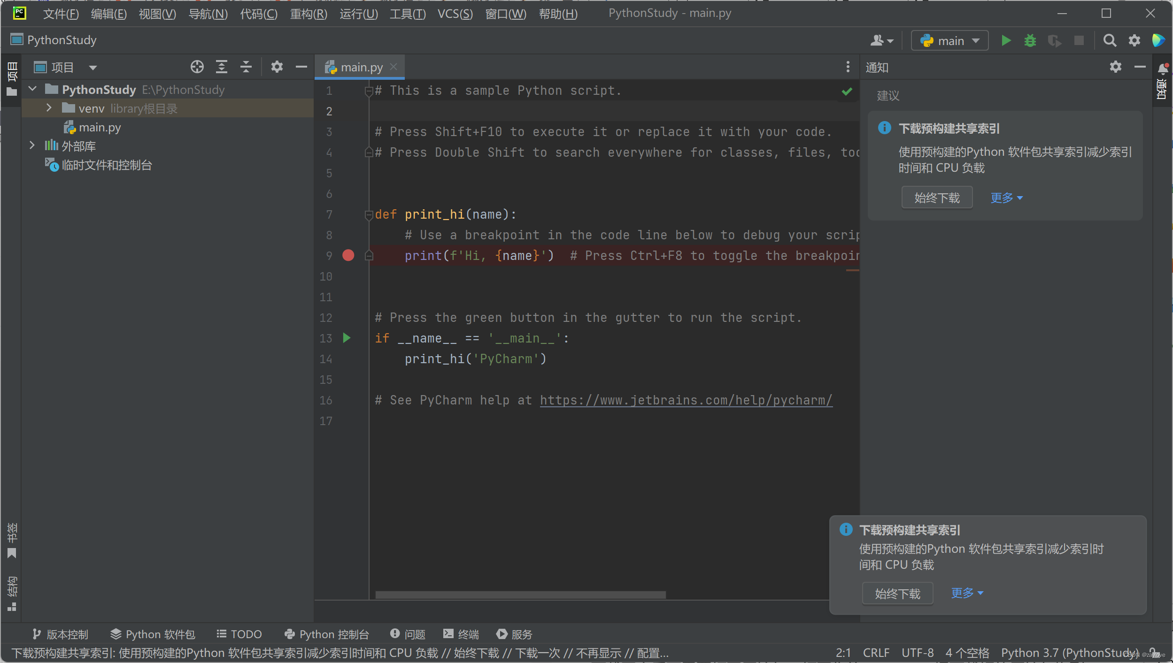Run with coverage icon in toolbar

(1055, 41)
